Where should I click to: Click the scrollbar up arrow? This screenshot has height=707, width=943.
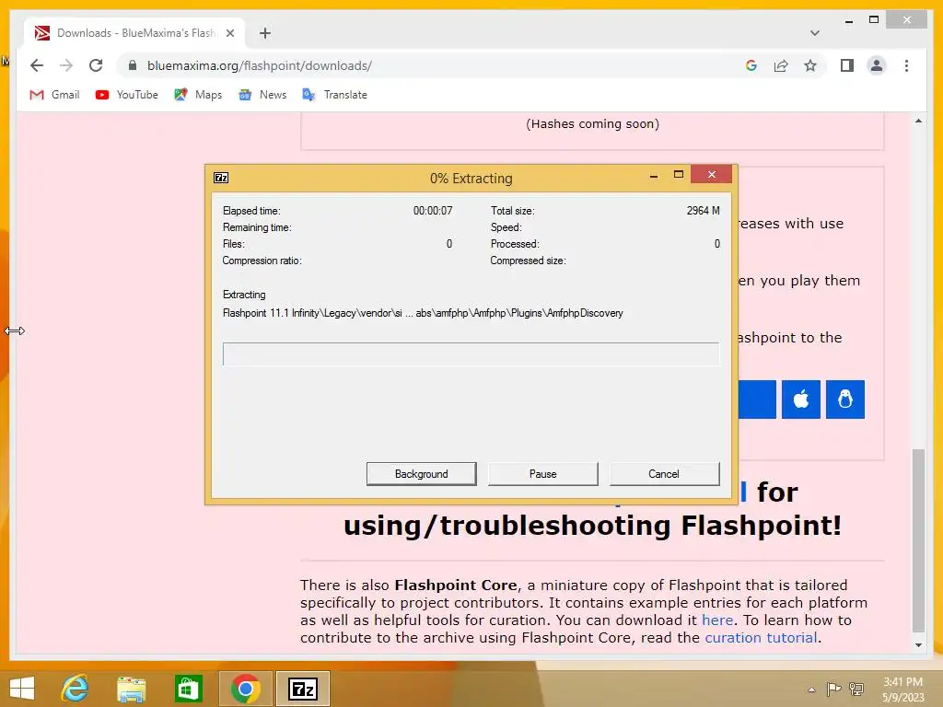click(x=918, y=121)
